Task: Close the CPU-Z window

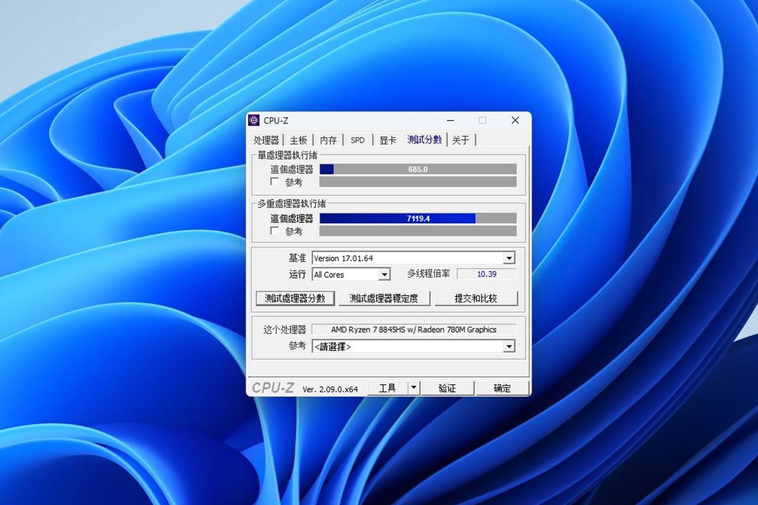Action: pyautogui.click(x=515, y=120)
